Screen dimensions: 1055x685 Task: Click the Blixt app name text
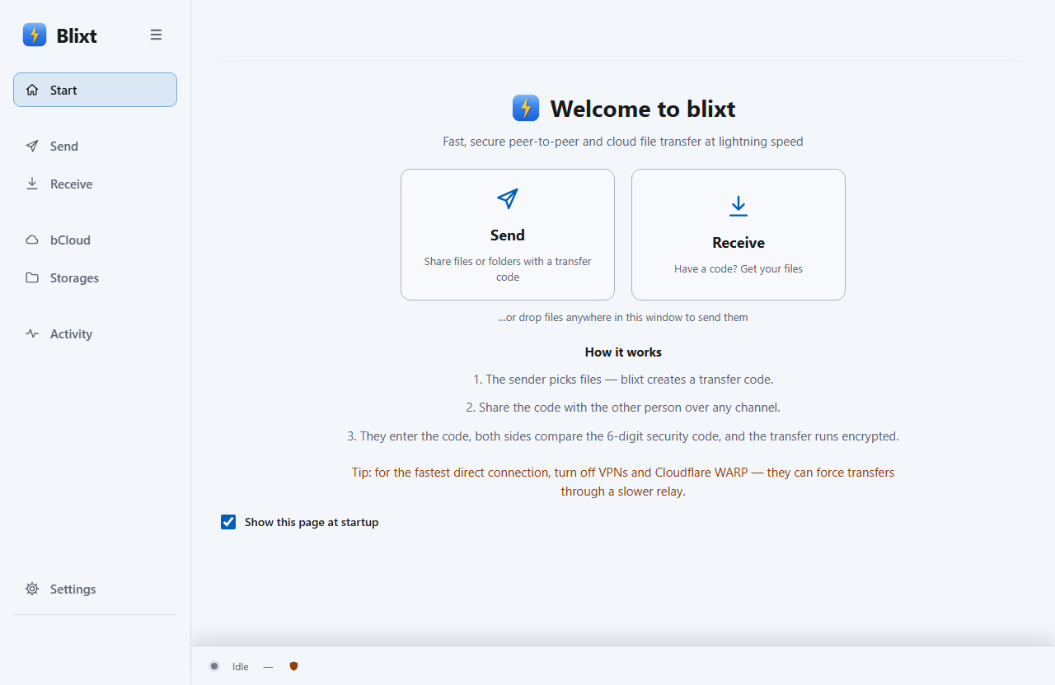coord(77,35)
